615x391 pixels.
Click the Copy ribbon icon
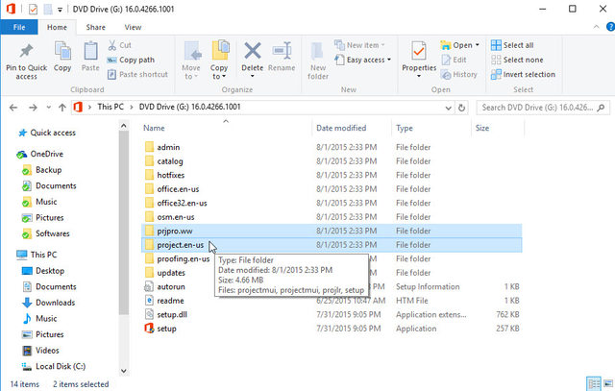coord(62,52)
